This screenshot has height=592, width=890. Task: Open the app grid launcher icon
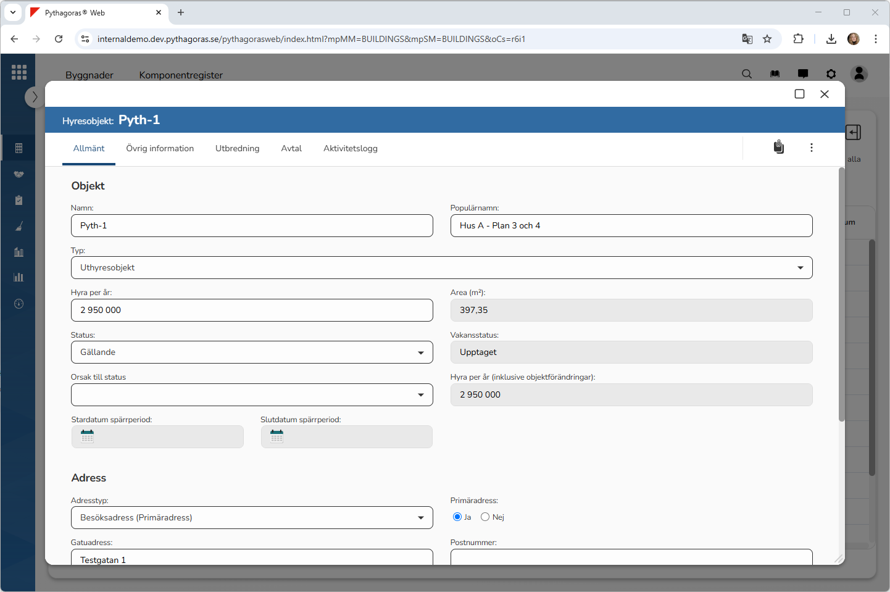19,72
